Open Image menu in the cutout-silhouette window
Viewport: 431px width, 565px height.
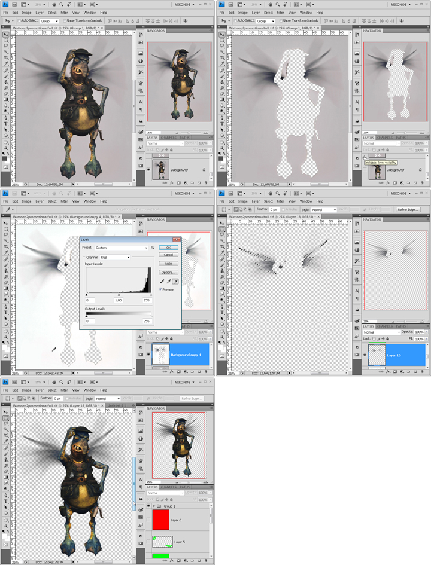pos(242,13)
